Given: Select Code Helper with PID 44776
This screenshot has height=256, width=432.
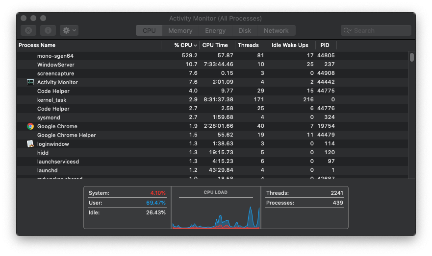Looking at the screenshot, I should (x=212, y=109).
